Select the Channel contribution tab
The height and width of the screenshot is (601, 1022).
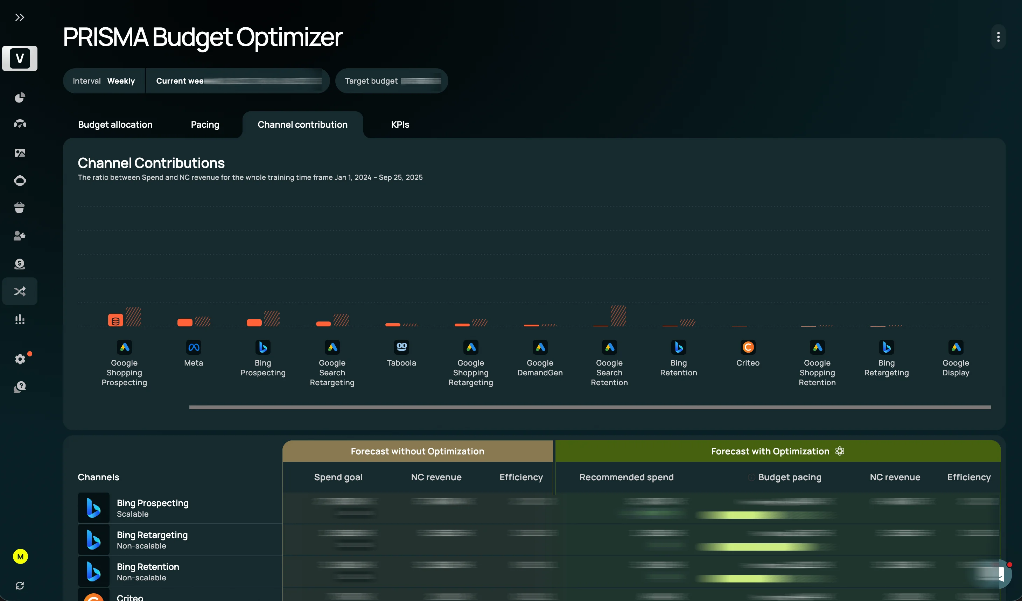(x=302, y=125)
